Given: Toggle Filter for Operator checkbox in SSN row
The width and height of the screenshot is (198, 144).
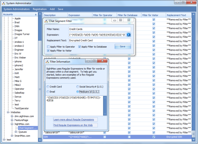Looking at the screenshot, I should (104, 137).
